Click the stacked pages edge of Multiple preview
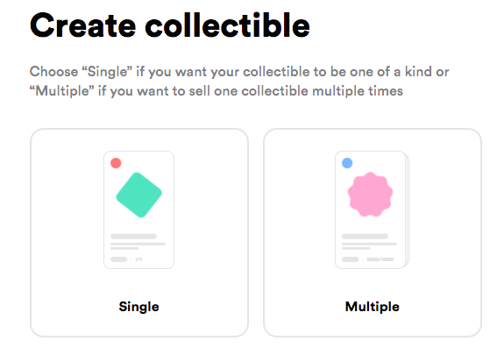The image size is (504, 362). coord(408,210)
